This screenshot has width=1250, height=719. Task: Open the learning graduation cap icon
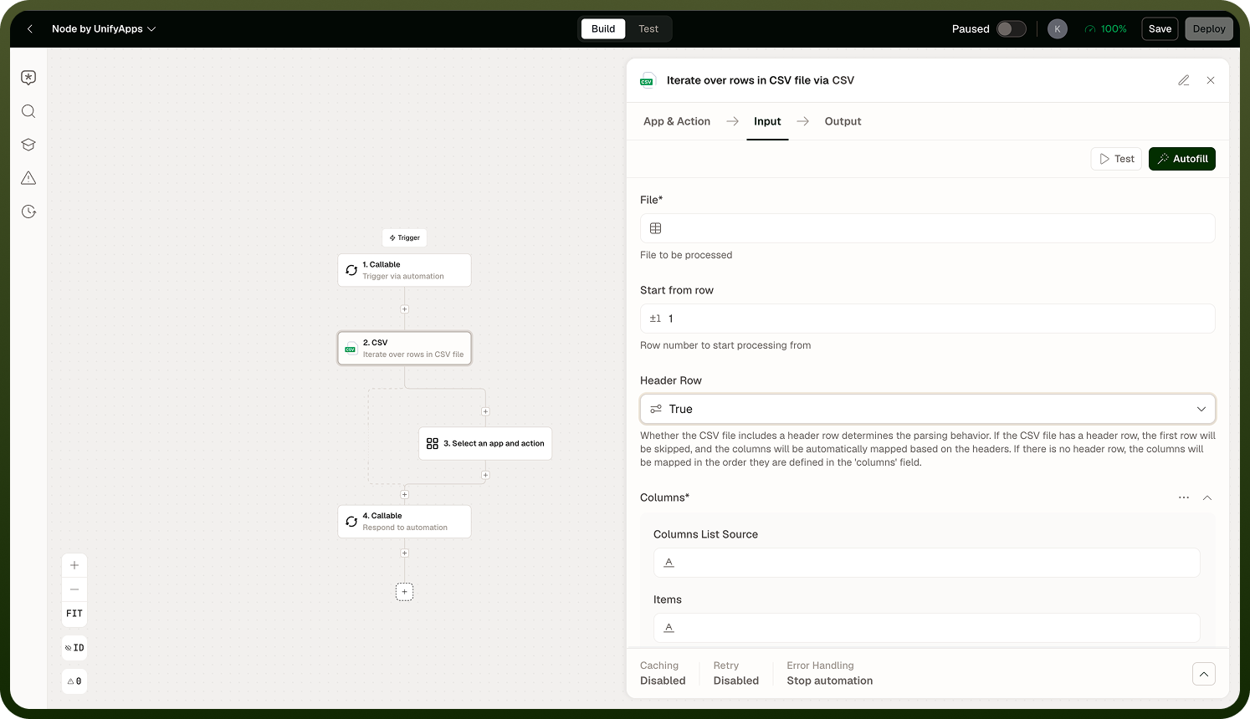[28, 145]
